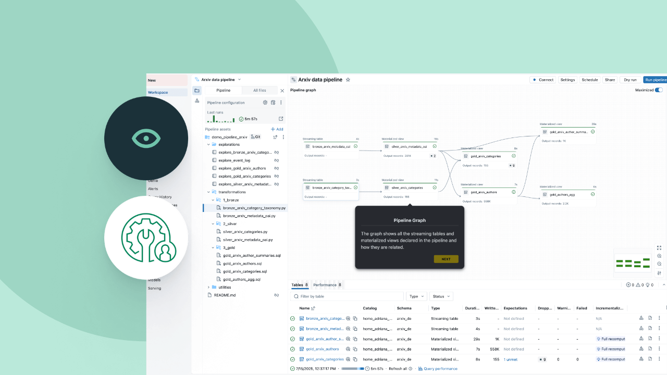
Task: Focus the Filter by table search field
Action: (347, 296)
